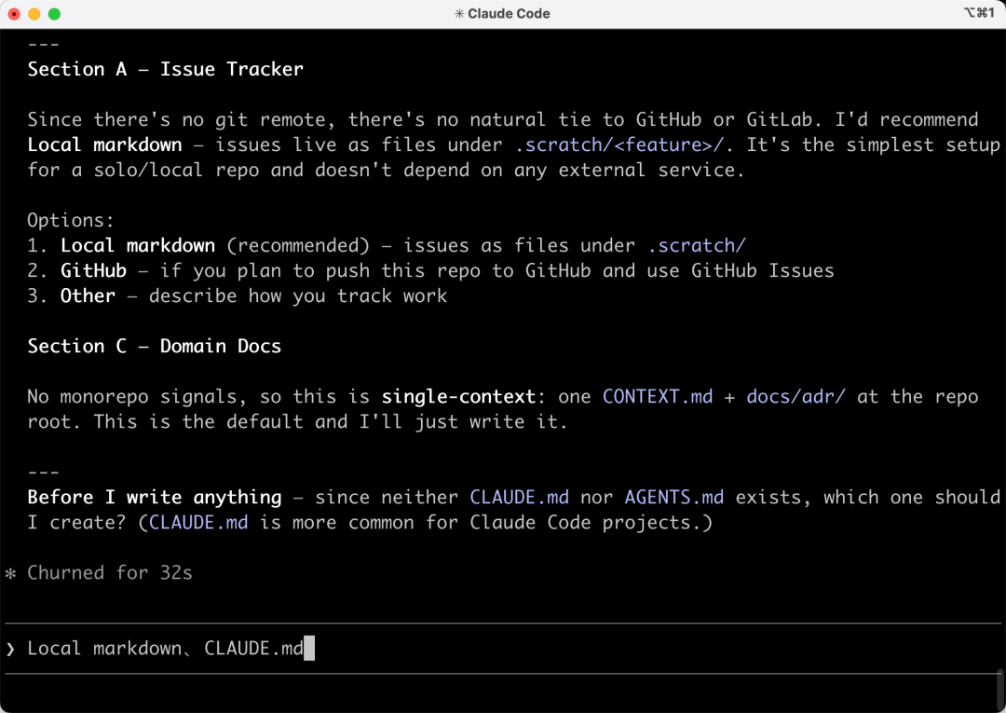Click into the prompt input field
1006x713 pixels.
point(503,648)
